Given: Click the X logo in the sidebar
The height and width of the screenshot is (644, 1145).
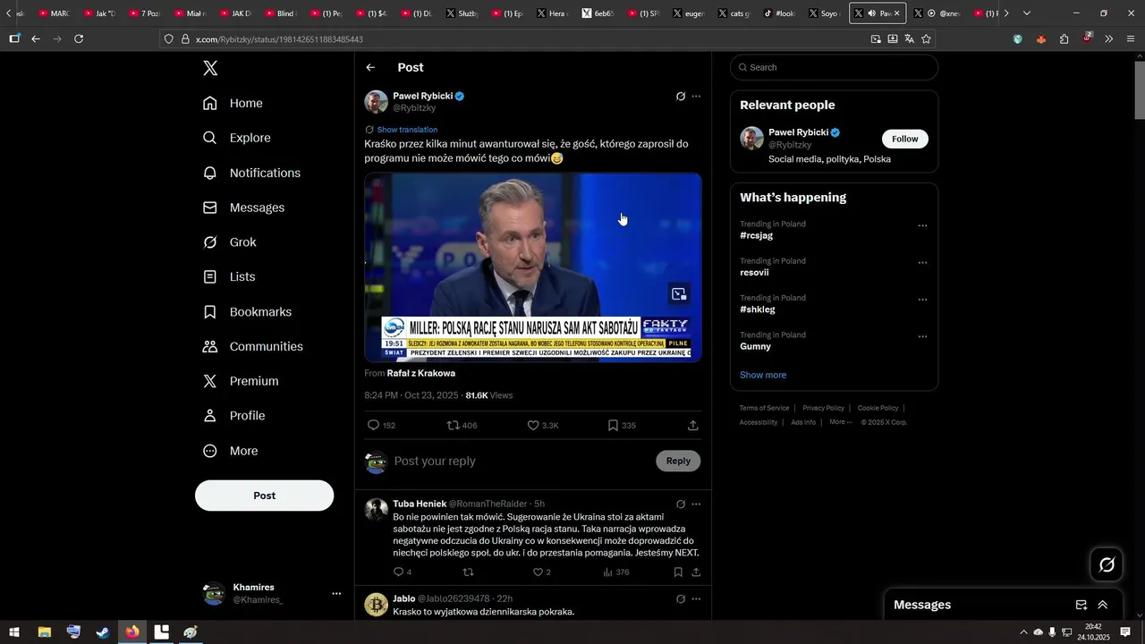Looking at the screenshot, I should pos(210,68).
